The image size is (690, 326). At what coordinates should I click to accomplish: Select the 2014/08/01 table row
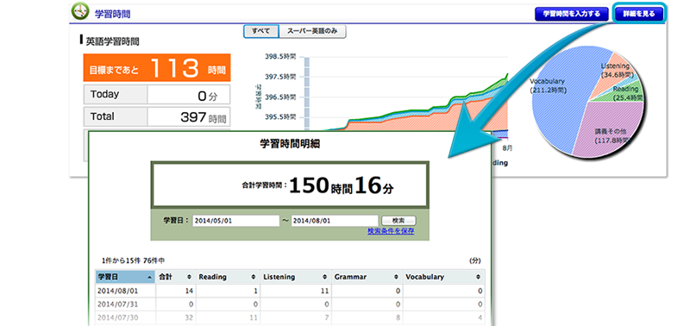pos(290,291)
